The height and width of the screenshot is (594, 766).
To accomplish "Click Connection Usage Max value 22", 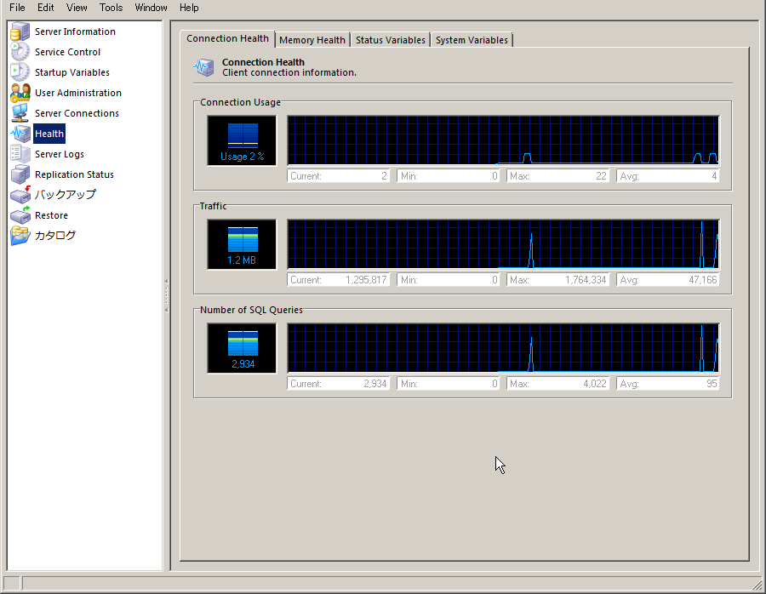I will point(557,176).
